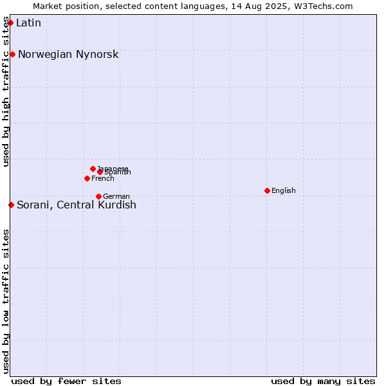Image resolution: width=386 pixels, height=386 pixels.
Task: Click the Norwegian Nynorsk data point marker
Action: click(x=13, y=55)
